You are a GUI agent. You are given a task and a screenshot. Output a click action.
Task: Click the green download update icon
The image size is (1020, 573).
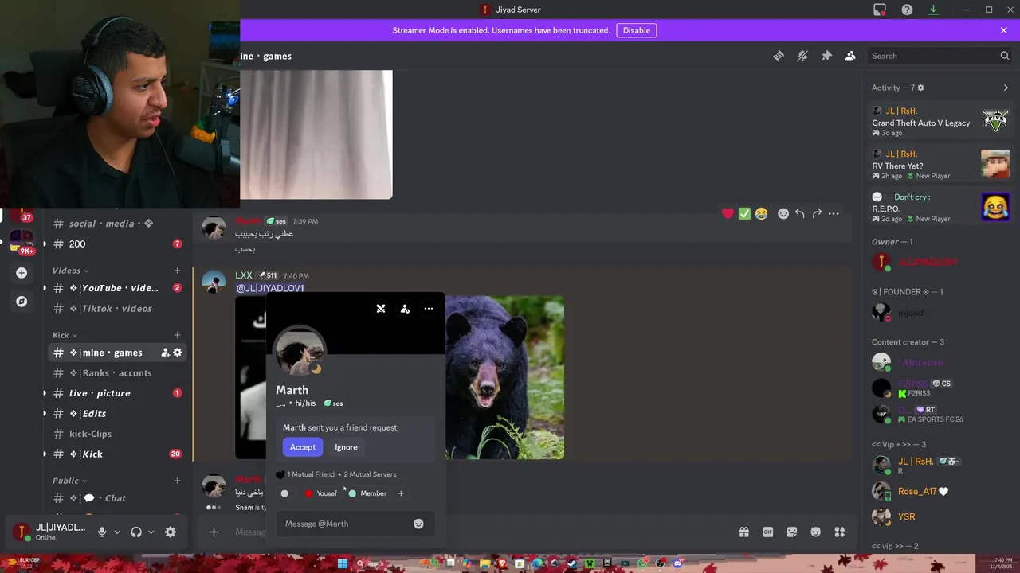(933, 10)
